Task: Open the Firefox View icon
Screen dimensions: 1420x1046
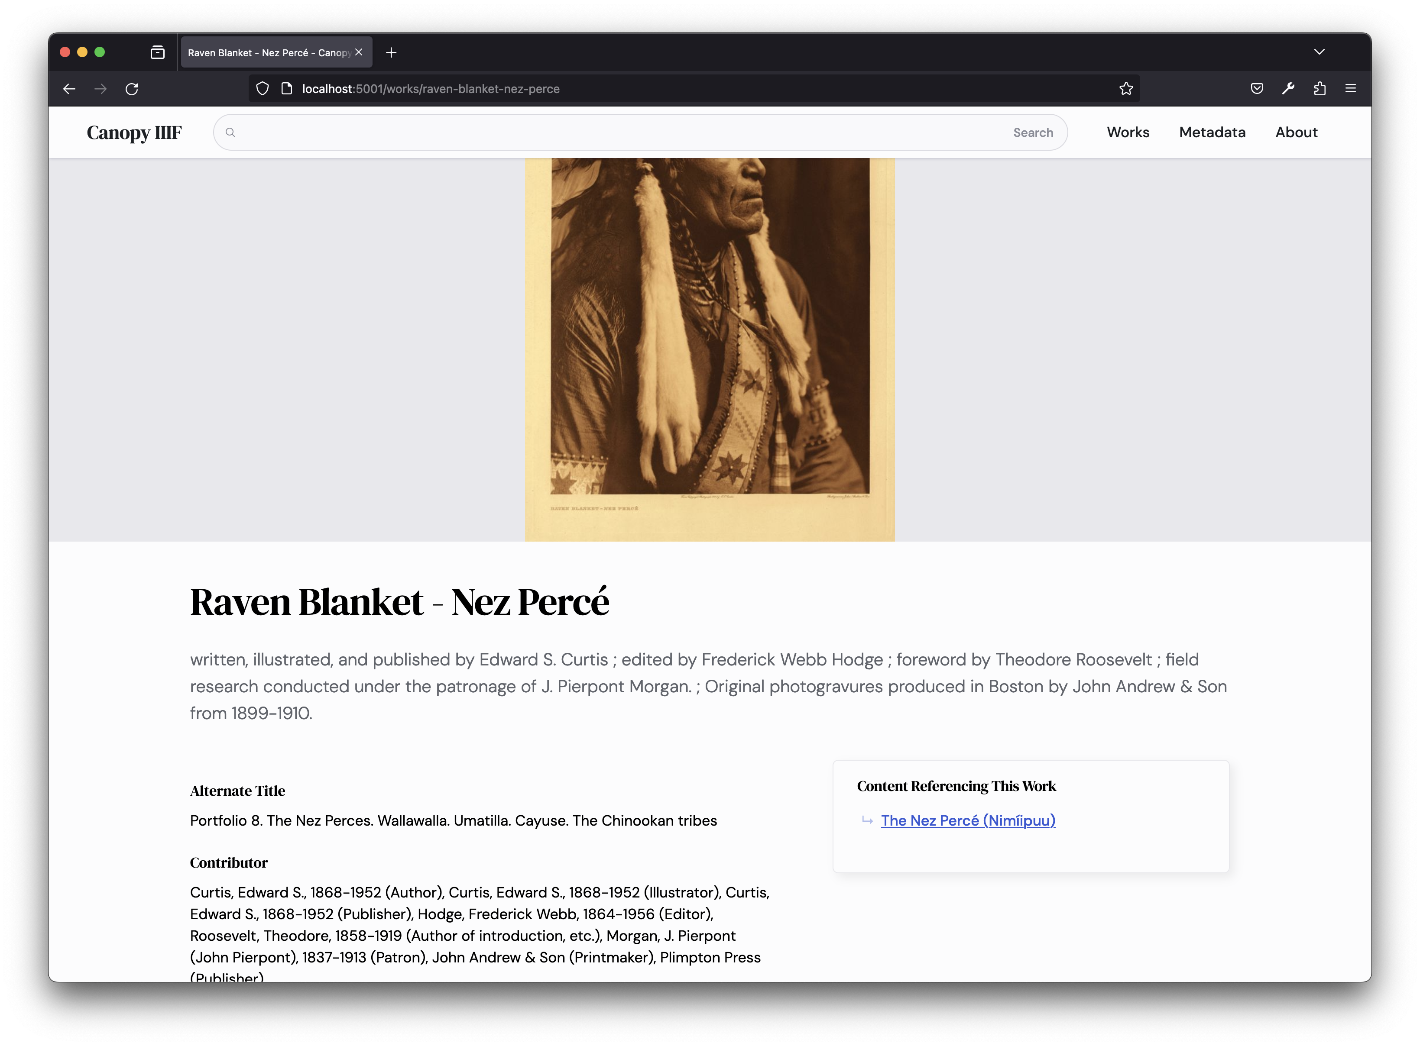Action: coord(158,52)
